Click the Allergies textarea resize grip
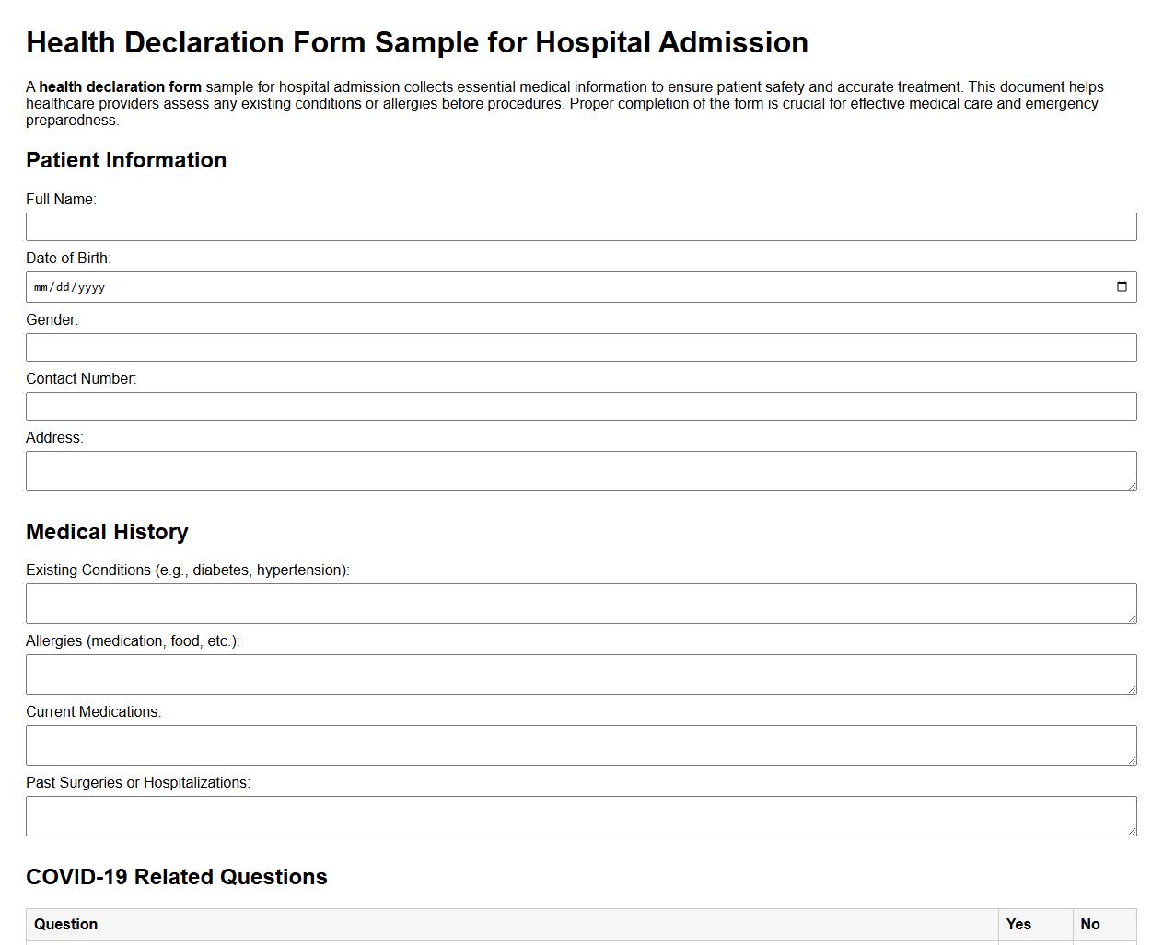1163x945 pixels. 1131,689
